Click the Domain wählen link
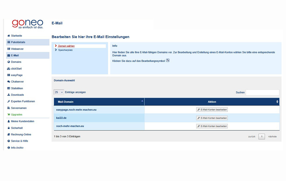This screenshot has width=286, height=181. [x=66, y=46]
